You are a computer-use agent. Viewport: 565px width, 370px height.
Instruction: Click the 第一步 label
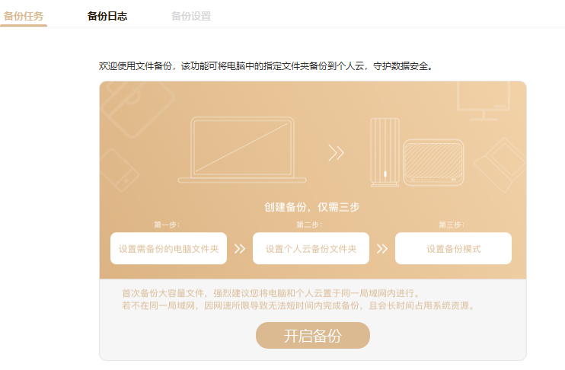[167, 225]
